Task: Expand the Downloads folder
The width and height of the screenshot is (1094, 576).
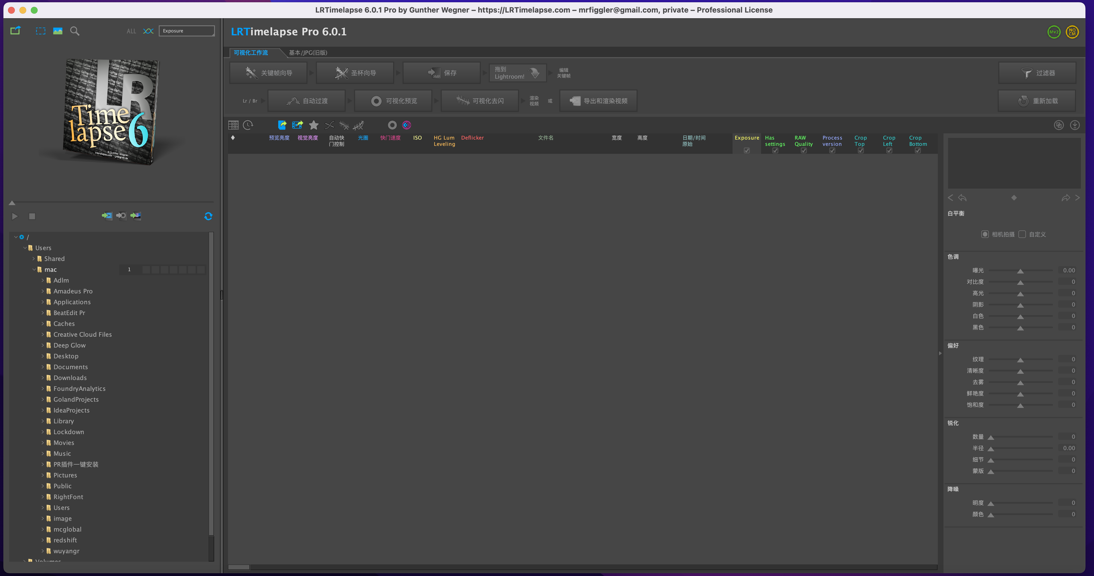Action: [42, 377]
